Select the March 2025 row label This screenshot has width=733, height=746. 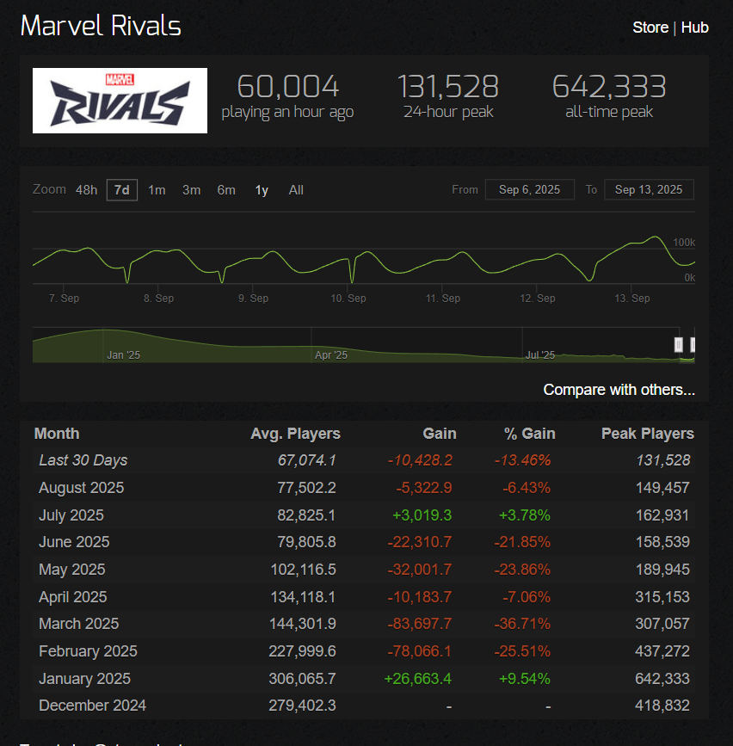point(79,624)
